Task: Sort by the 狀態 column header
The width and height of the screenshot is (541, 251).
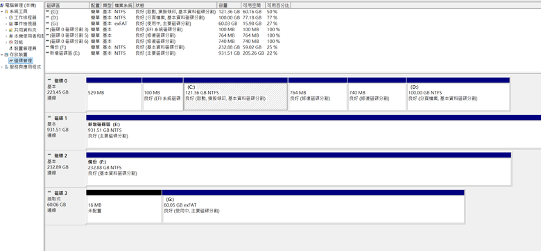Action: 175,6
